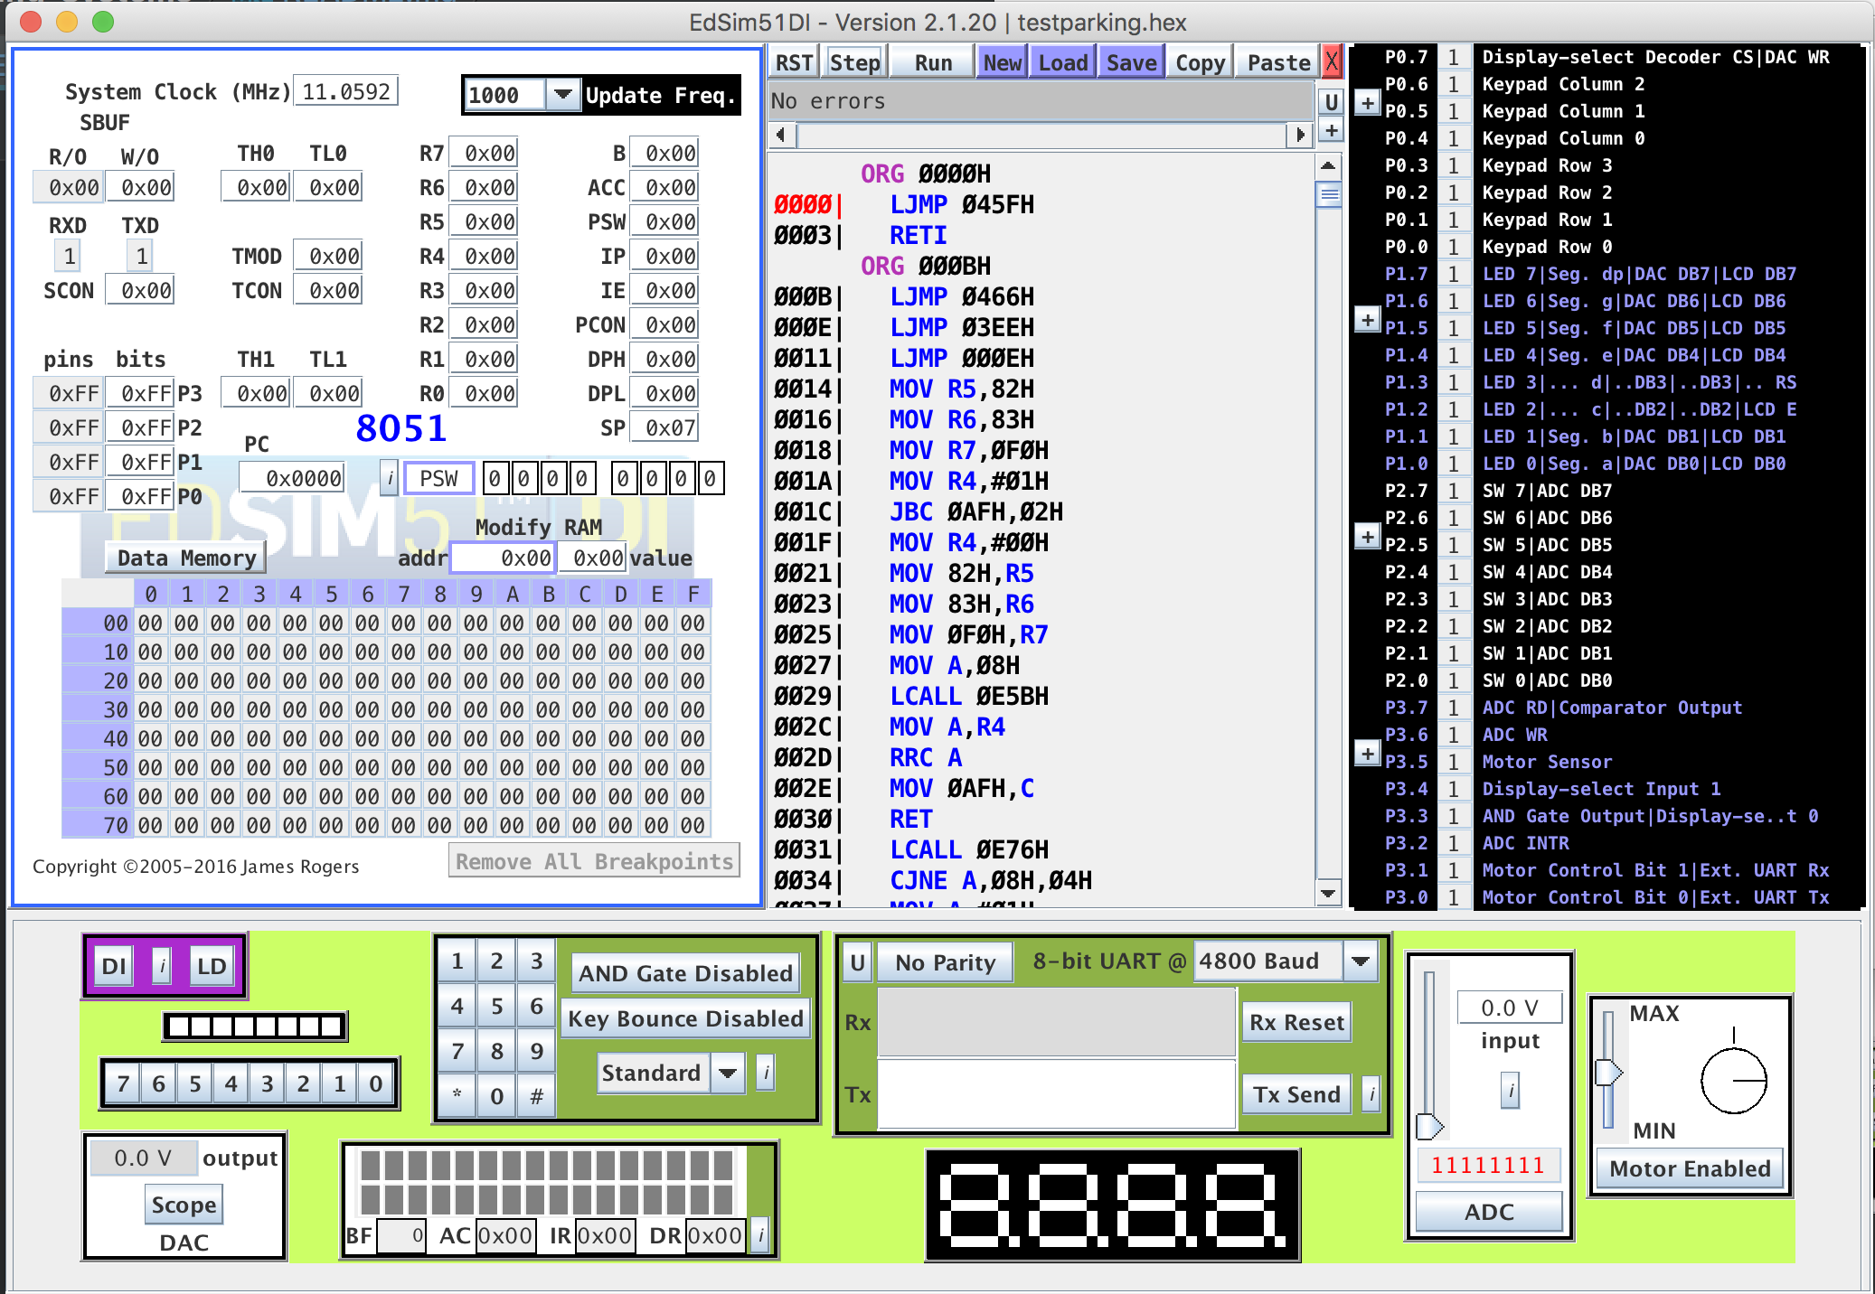Click the Step toolbar button
The image size is (1875, 1294).
click(x=854, y=62)
